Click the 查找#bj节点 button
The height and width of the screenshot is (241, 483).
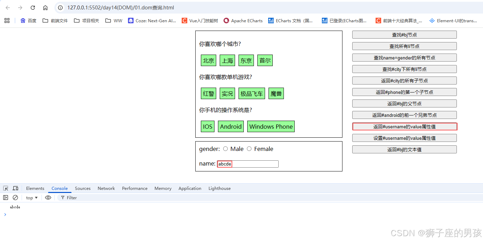click(405, 35)
